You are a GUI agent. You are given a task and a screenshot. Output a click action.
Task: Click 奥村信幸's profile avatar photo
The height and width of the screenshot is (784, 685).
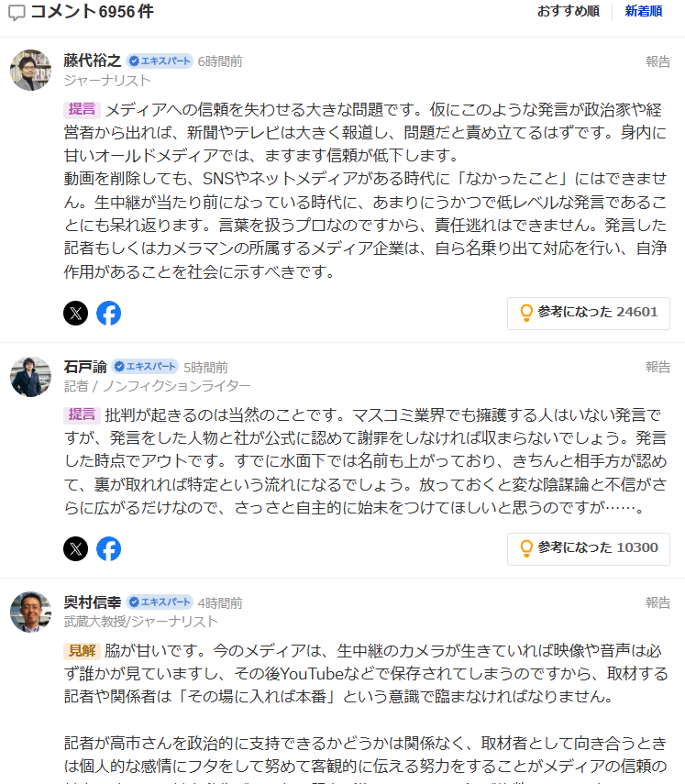[x=30, y=612]
